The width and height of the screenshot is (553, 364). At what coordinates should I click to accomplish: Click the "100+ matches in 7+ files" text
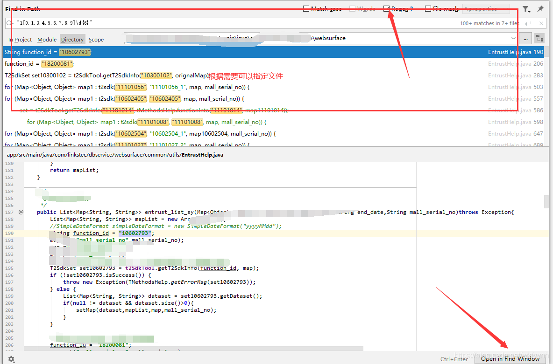point(489,23)
